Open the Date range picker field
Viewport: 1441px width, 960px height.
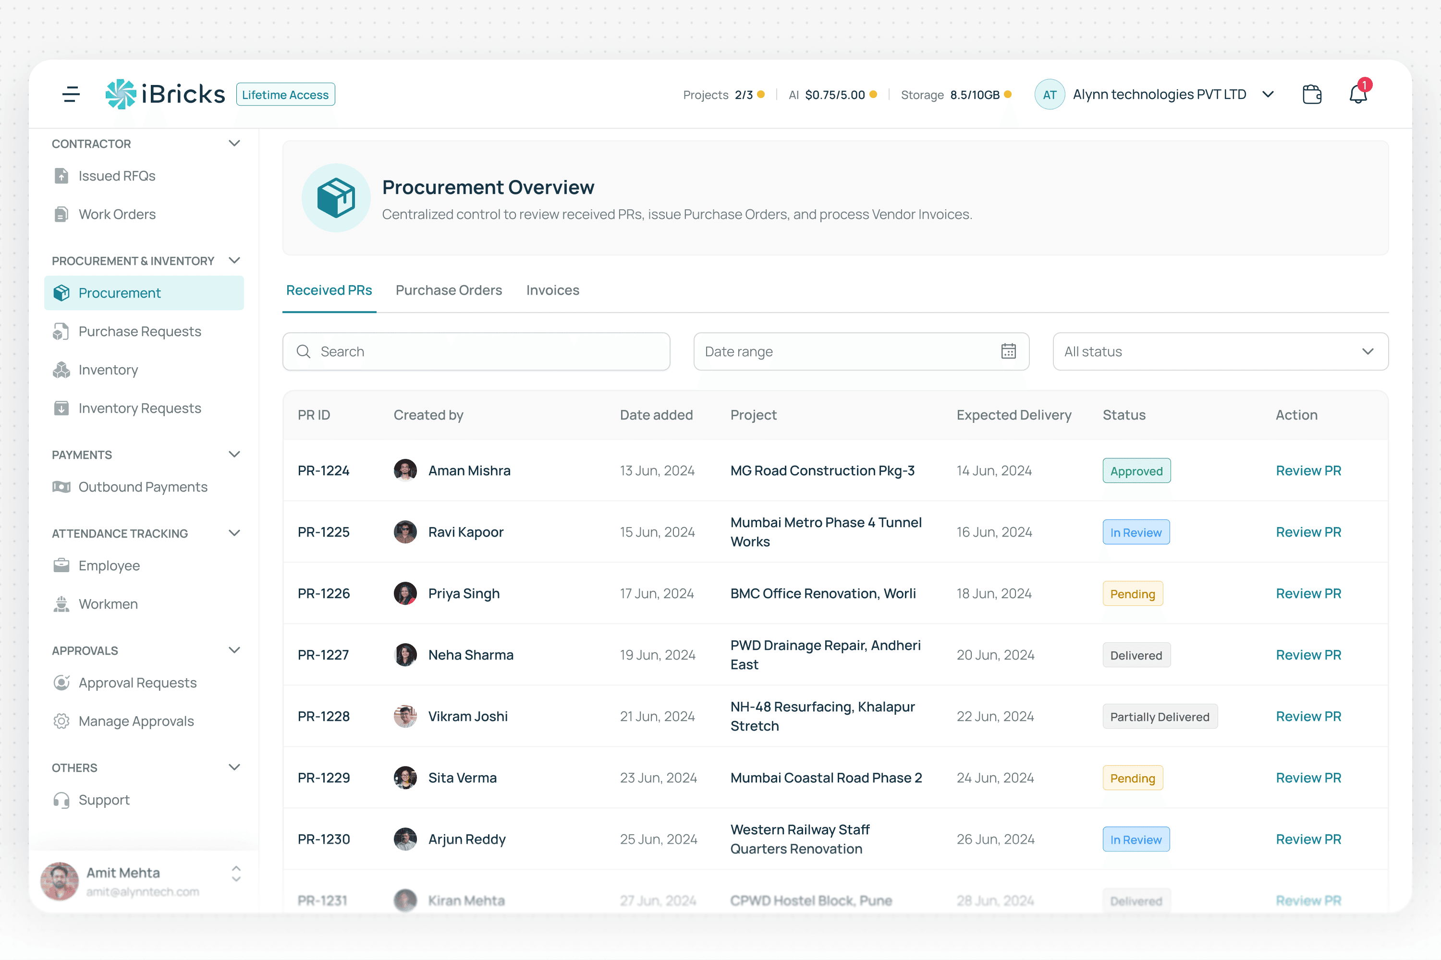(x=861, y=351)
